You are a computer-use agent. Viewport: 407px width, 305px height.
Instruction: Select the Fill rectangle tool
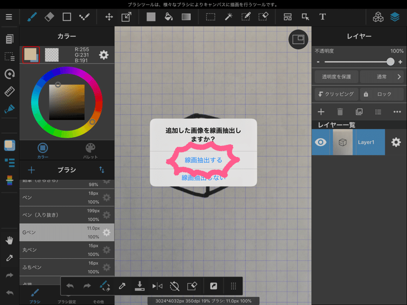(x=151, y=17)
